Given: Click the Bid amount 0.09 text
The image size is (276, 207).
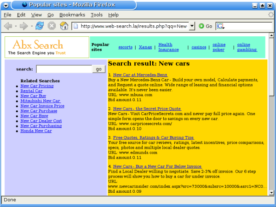Looking at the screenshot, I should click(x=125, y=191).
